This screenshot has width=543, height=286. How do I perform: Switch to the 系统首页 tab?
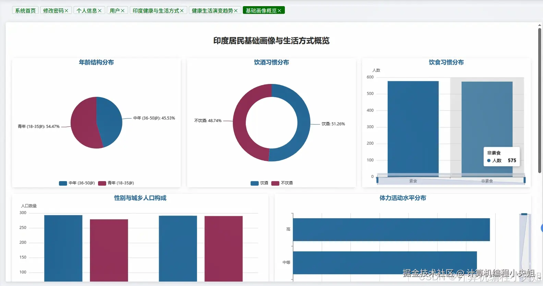coord(25,11)
